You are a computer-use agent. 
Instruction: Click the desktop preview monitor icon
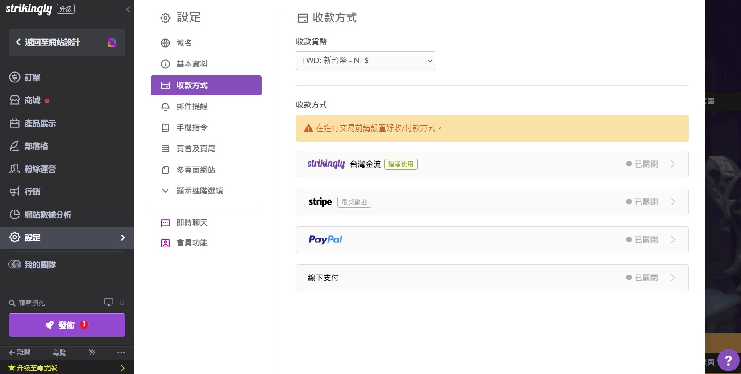[108, 302]
